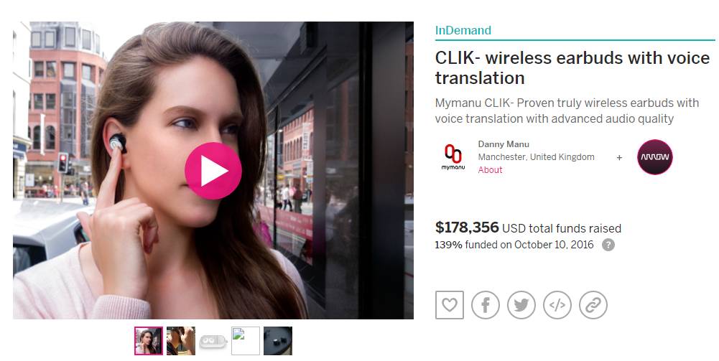Select the second gallery thumbnail
The width and height of the screenshot is (719, 361).
pos(181,340)
